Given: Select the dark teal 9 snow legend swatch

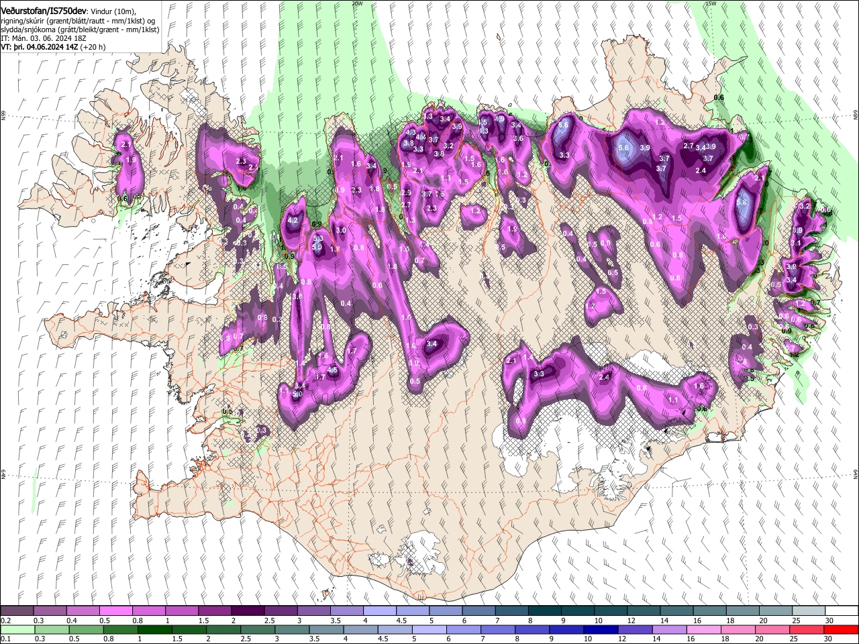Looking at the screenshot, I should coord(578,611).
